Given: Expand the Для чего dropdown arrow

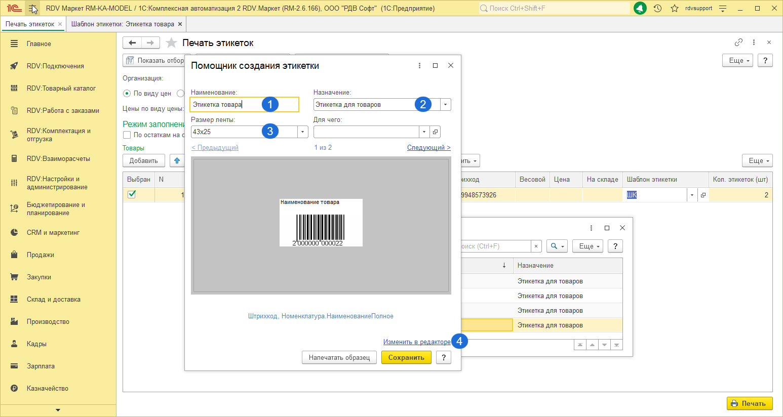Looking at the screenshot, I should pyautogui.click(x=424, y=132).
